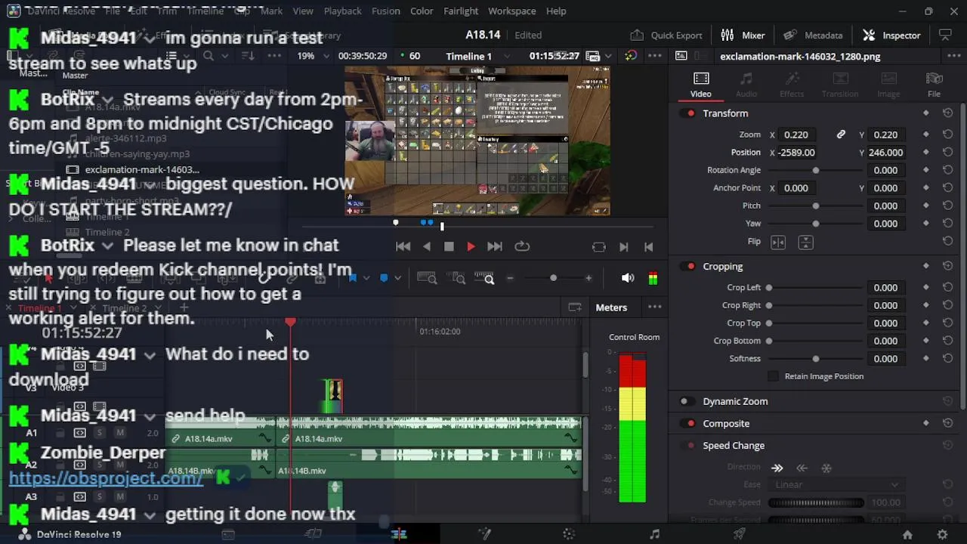Viewport: 967px width, 544px height.
Task: Mute audio with speaker icon
Action: [628, 279]
